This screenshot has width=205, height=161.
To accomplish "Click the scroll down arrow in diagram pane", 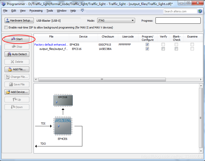I will point(201,151).
